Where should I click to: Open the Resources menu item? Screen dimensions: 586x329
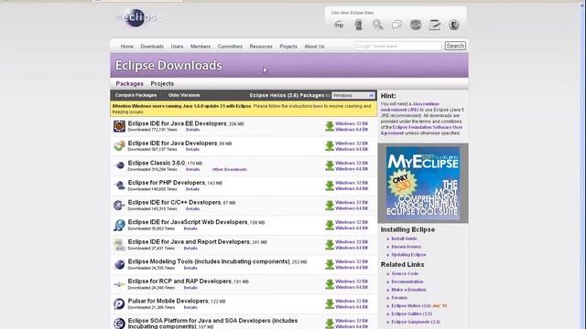(x=260, y=47)
